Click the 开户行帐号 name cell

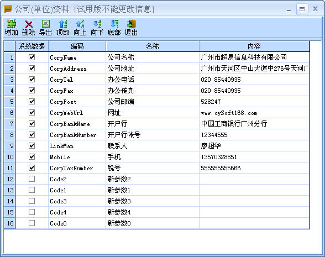tap(153, 135)
